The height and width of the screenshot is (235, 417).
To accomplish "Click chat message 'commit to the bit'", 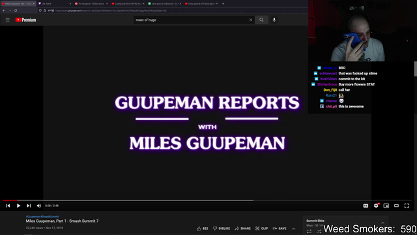I will pyautogui.click(x=352, y=79).
